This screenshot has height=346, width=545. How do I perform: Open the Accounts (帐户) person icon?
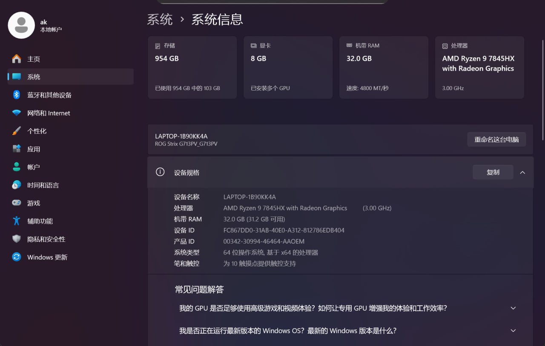(17, 167)
